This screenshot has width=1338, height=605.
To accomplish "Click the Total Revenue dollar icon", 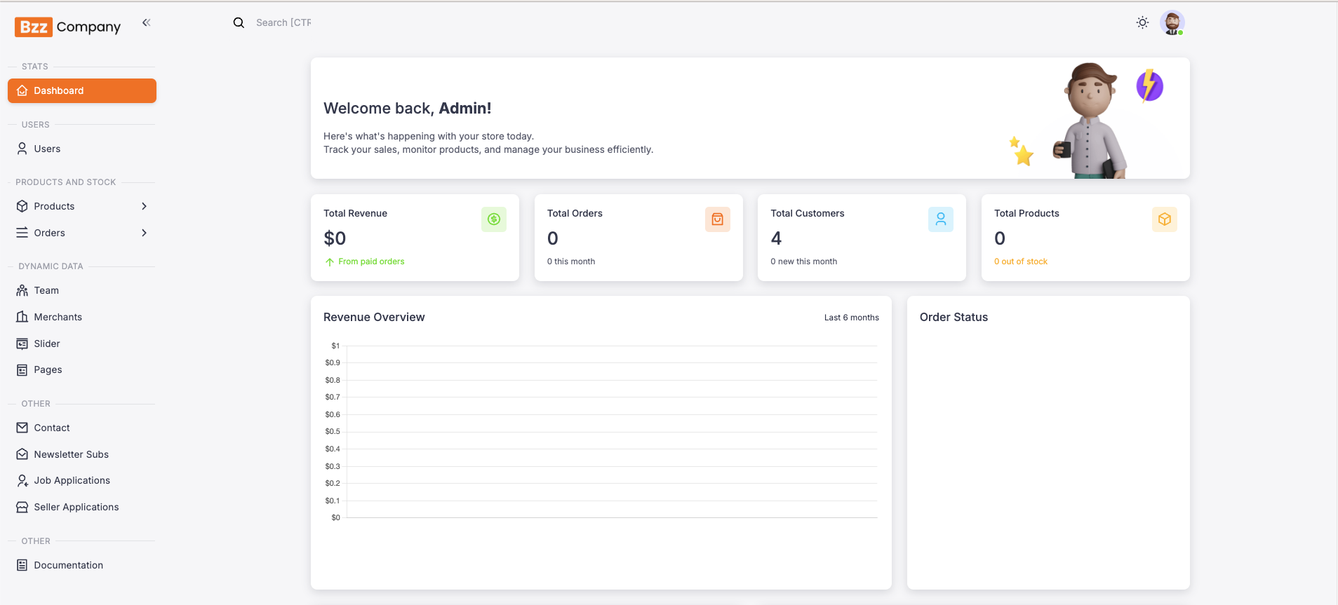I will [x=493, y=219].
